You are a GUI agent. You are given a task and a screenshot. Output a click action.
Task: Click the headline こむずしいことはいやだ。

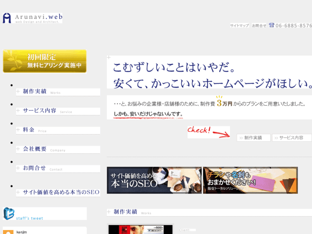tap(174, 67)
